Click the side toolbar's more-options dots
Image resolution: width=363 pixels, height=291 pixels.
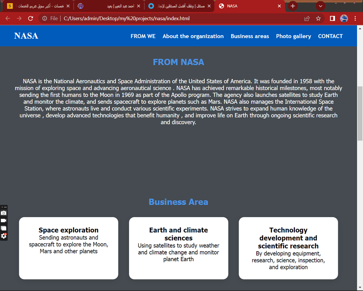[5, 207]
